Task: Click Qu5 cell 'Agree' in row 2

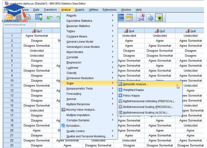Action: 160,41
